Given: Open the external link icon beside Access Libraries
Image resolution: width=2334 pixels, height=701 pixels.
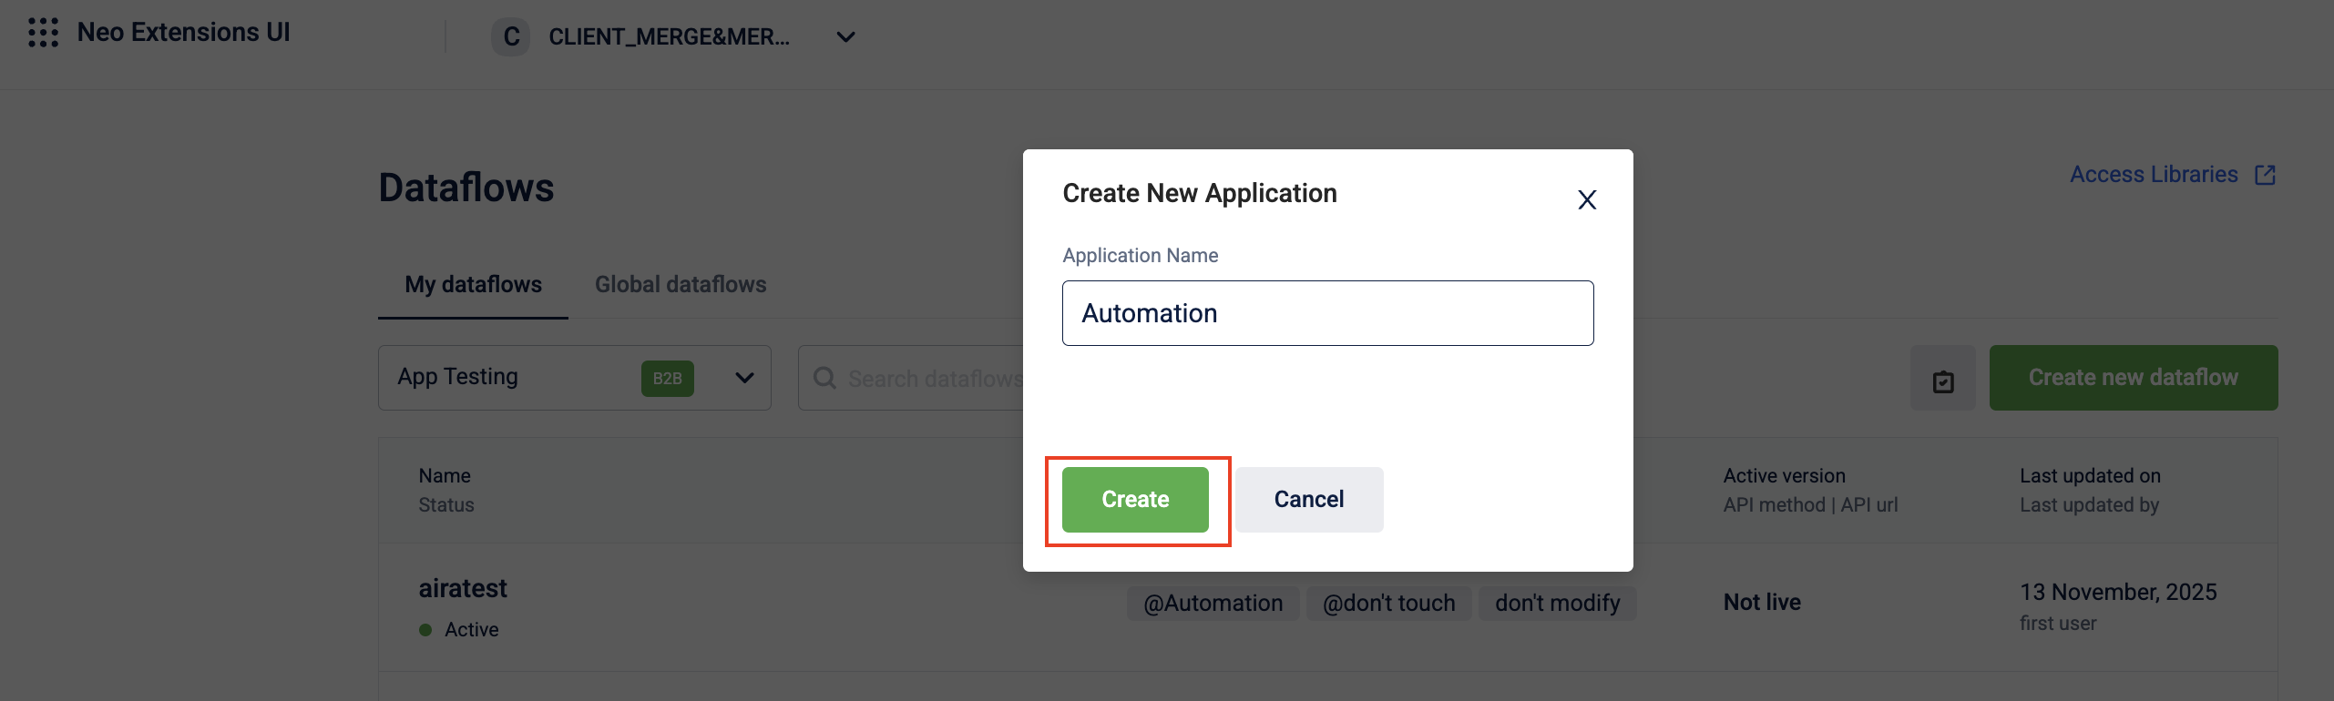Looking at the screenshot, I should pyautogui.click(x=2265, y=175).
